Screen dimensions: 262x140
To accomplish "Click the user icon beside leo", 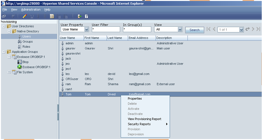I will pyautogui.click(x=62, y=74).
